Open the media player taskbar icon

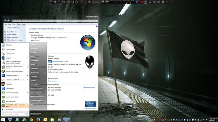tap(59, 120)
